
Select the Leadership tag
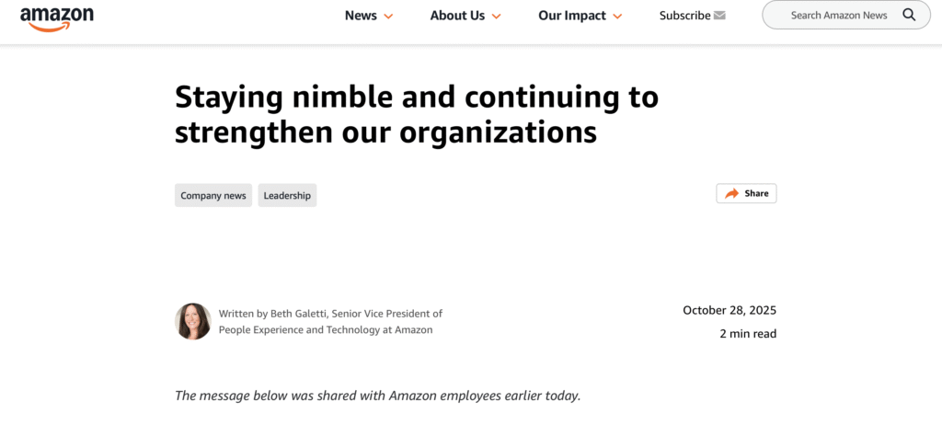287,195
